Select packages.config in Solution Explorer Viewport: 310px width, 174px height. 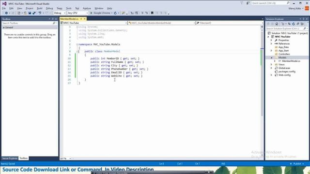tap(287, 72)
